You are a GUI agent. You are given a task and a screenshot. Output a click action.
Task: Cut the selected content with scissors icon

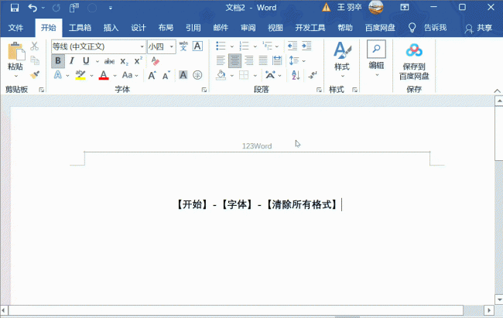(34, 46)
